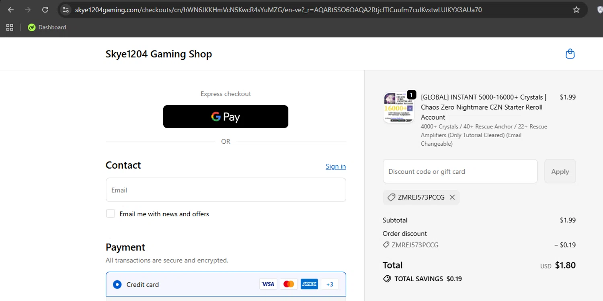Image resolution: width=603 pixels, height=301 pixels.
Task: Click the Sign in link
Action: pos(336,166)
